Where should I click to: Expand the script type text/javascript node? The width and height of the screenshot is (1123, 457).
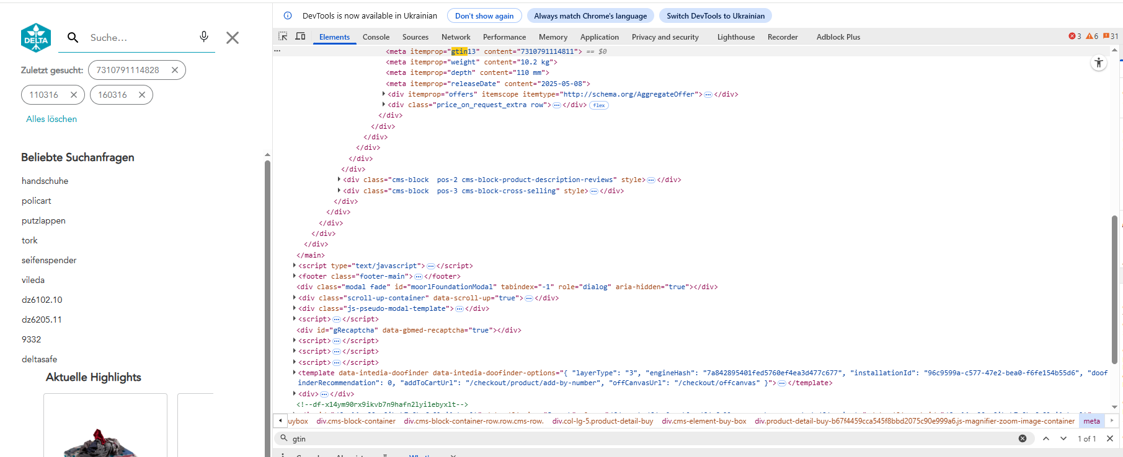click(295, 266)
